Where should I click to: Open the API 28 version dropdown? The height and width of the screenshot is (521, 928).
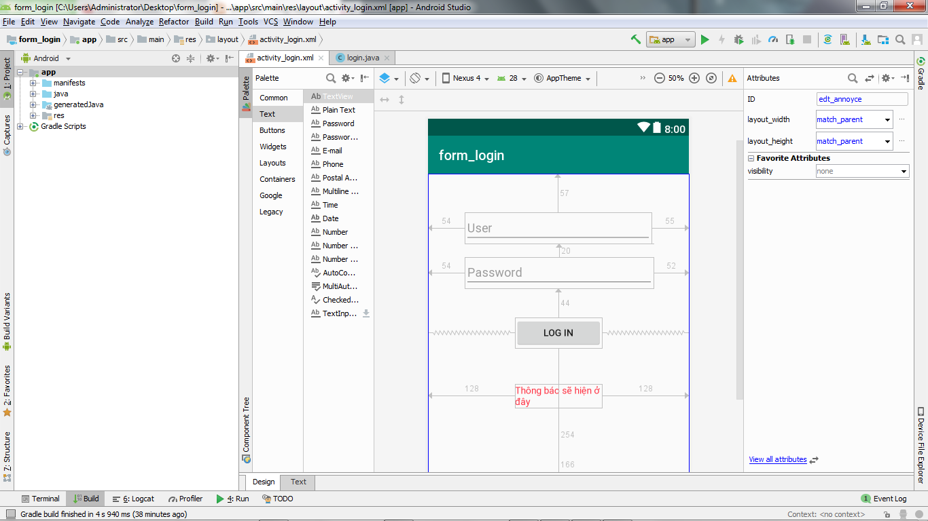click(512, 78)
